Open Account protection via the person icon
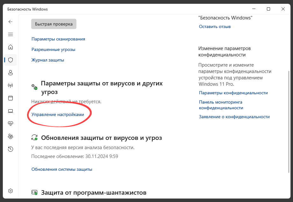Viewport: 293px width, 202px height. tap(11, 73)
